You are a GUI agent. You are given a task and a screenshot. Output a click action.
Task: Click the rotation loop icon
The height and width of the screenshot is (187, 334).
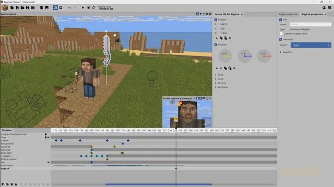221,68
